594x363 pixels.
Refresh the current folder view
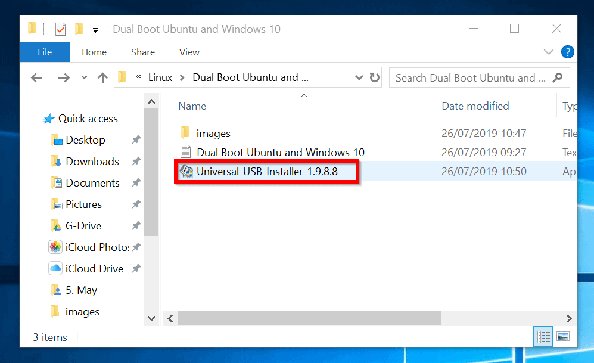375,77
